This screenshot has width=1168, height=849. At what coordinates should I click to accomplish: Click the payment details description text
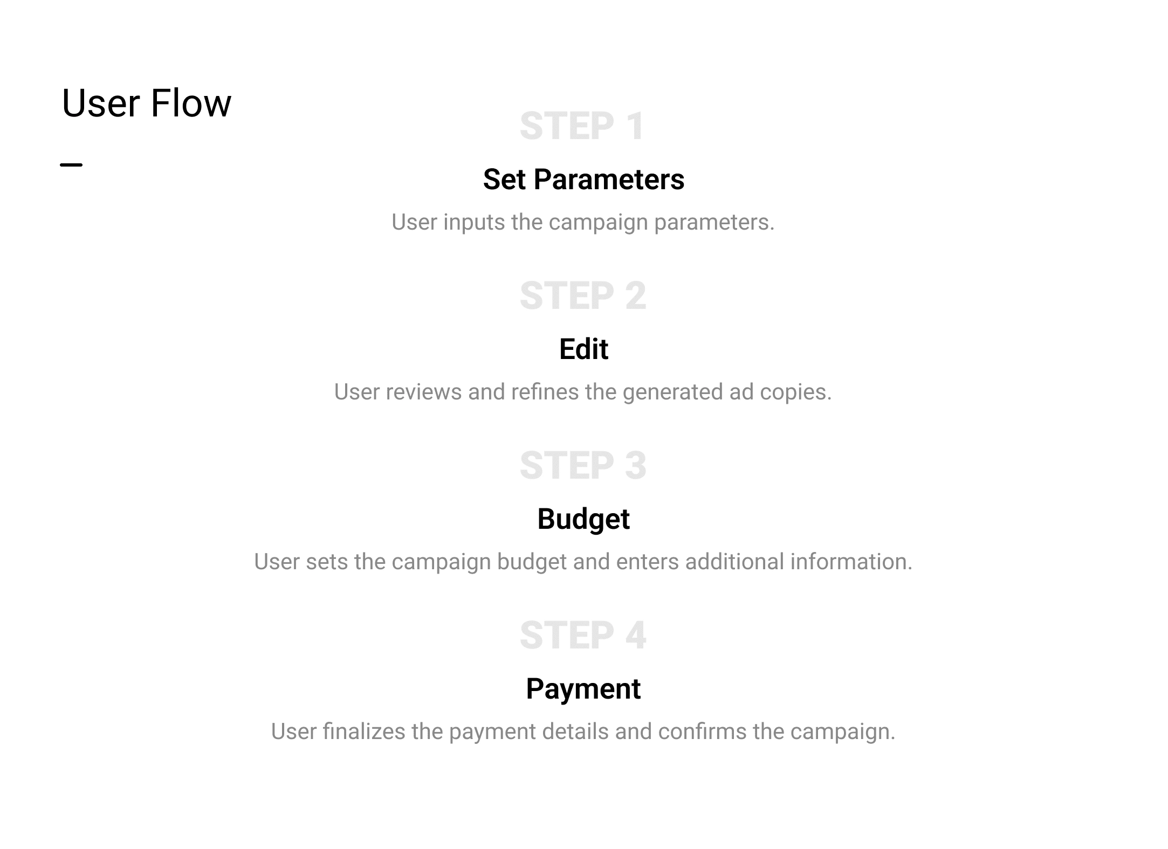click(583, 731)
